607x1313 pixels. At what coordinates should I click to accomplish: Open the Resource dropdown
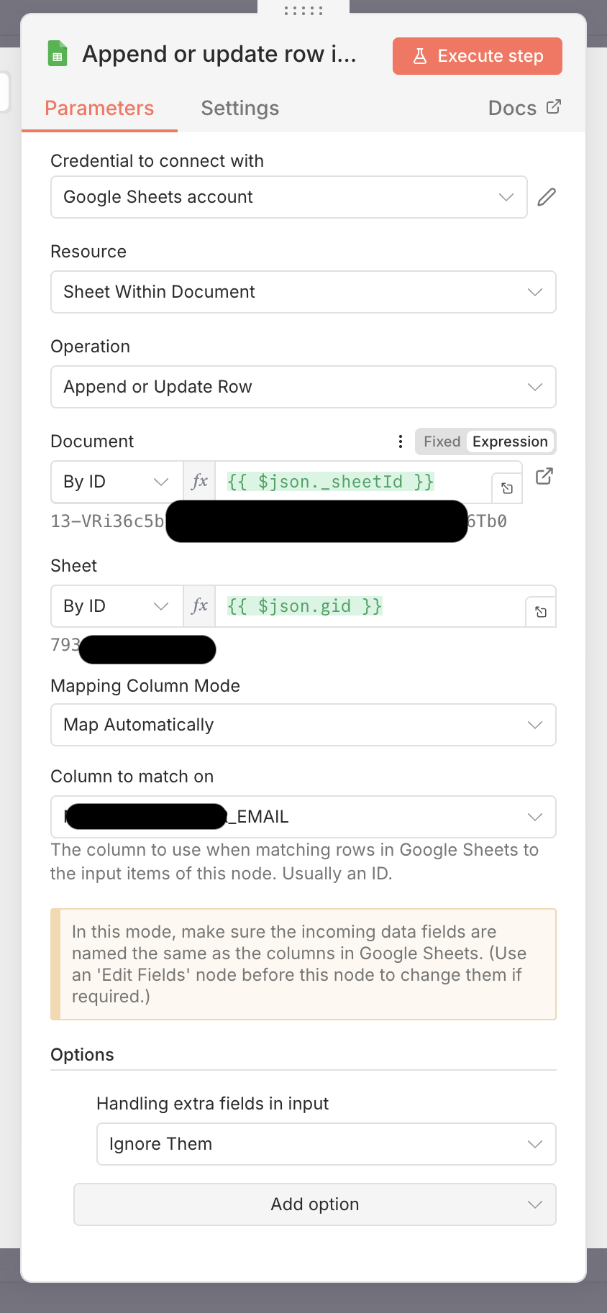(303, 292)
